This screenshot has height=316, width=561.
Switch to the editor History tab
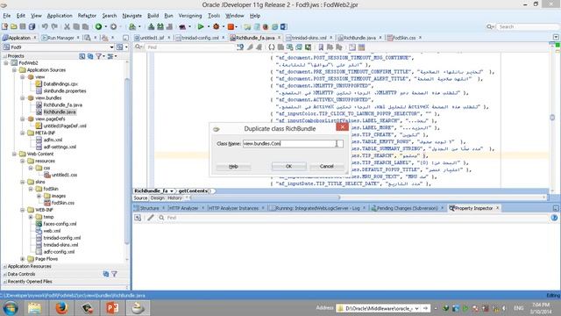[174, 197]
